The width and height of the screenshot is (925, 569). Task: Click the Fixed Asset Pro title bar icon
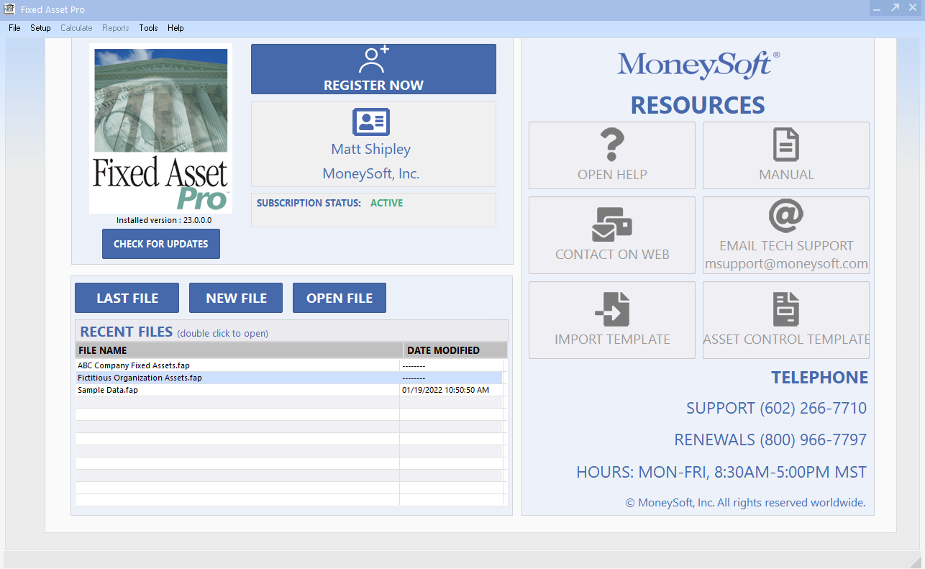(8, 9)
